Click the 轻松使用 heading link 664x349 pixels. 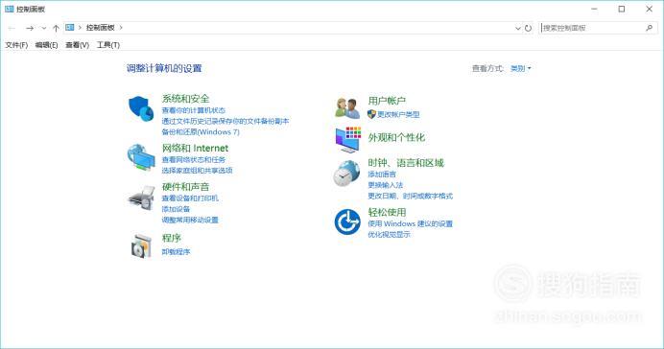[387, 212]
